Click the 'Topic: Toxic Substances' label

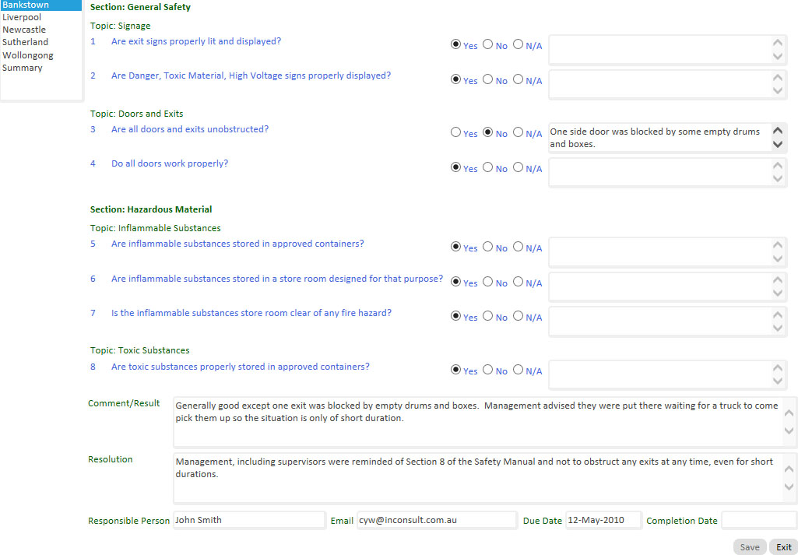coord(140,350)
